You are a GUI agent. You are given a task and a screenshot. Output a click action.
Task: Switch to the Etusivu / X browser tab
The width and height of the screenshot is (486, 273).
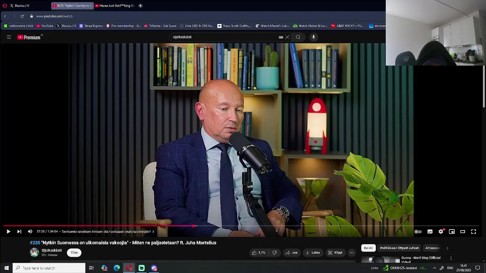[26, 6]
